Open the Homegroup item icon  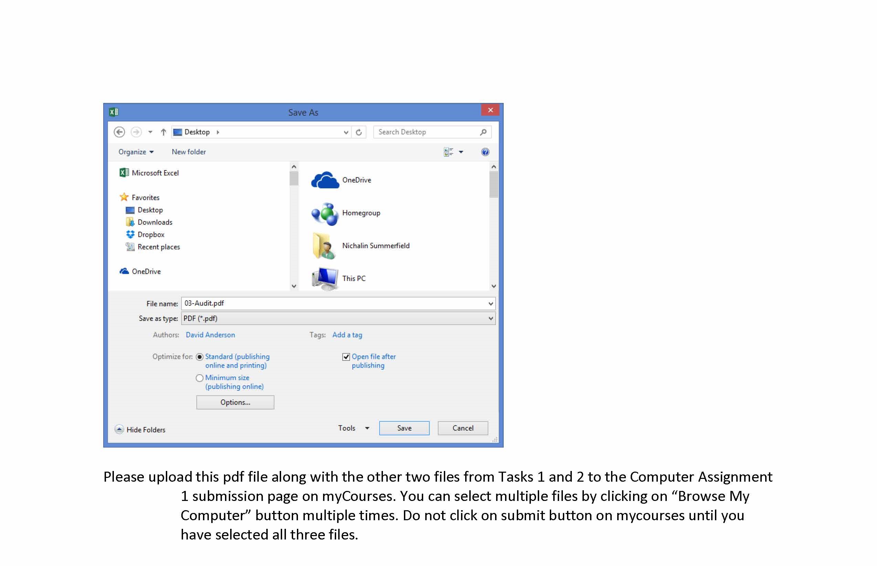coord(325,213)
